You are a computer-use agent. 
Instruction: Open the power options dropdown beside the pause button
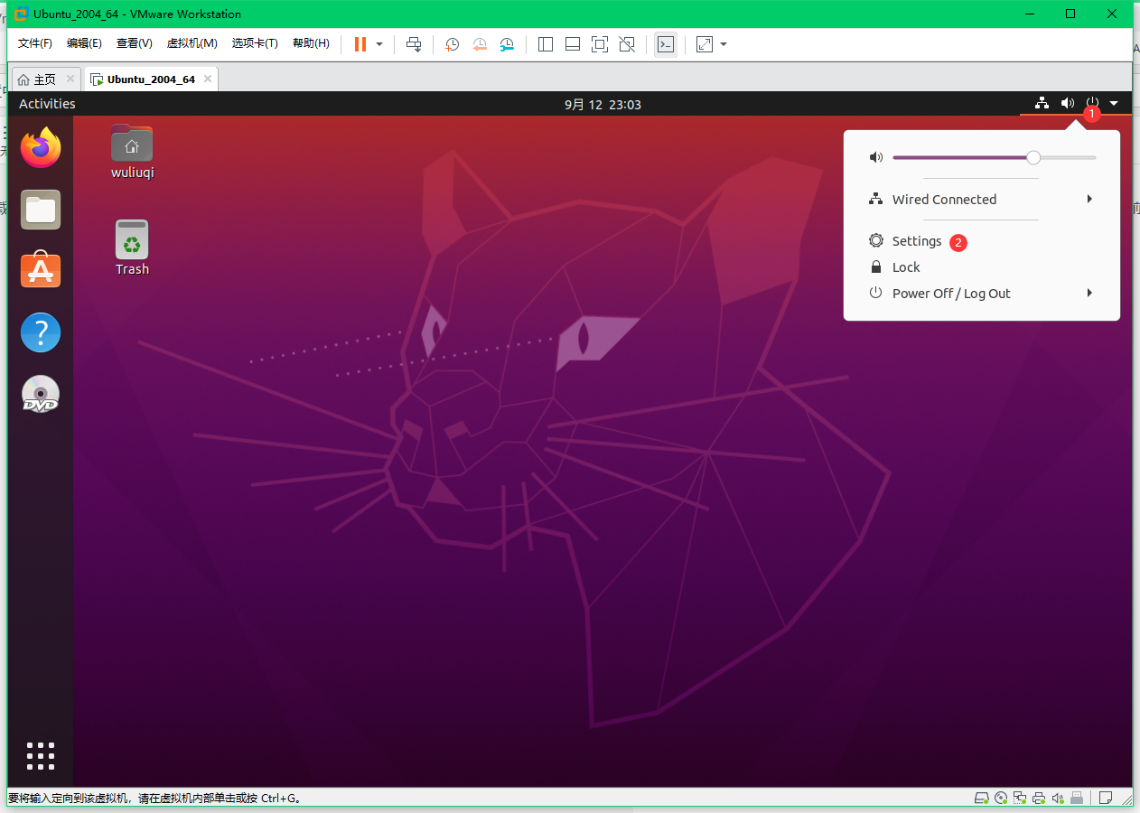(x=379, y=44)
